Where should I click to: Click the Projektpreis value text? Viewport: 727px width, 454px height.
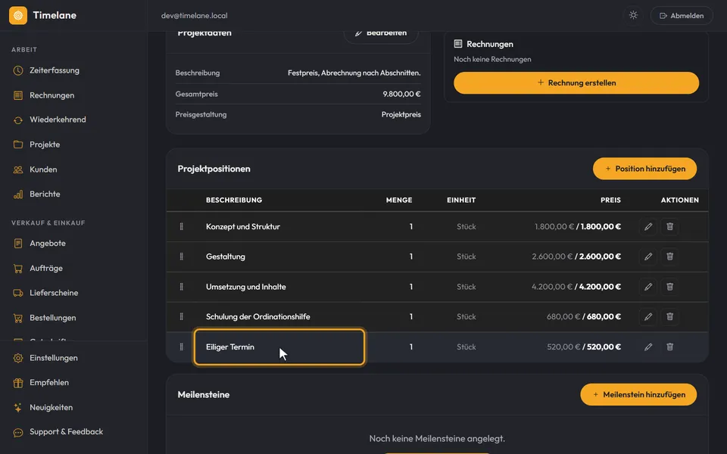pyautogui.click(x=401, y=114)
